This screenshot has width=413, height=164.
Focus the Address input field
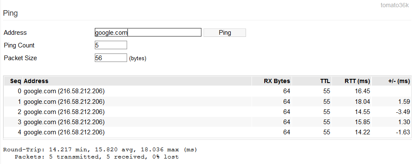pos(148,32)
